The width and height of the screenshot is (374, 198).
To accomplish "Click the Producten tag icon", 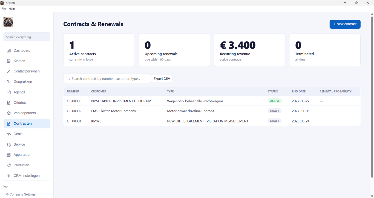I will (x=9, y=165).
